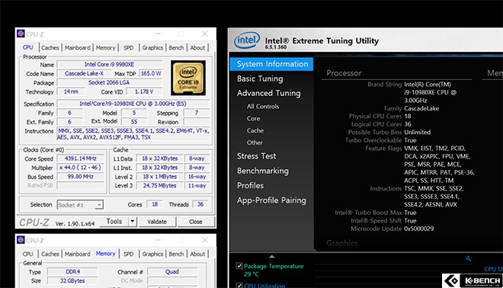Click the Core VID value '1.178 V'

[x=144, y=91]
